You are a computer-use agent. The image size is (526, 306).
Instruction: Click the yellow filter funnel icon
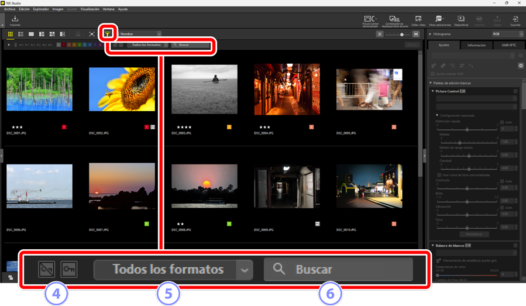108,35
